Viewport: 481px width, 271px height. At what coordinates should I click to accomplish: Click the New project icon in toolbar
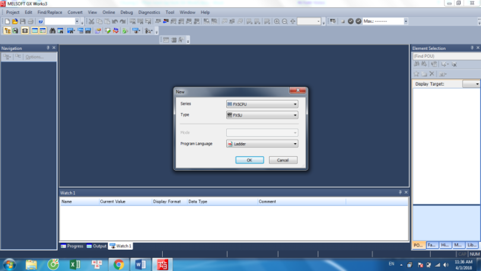7,21
